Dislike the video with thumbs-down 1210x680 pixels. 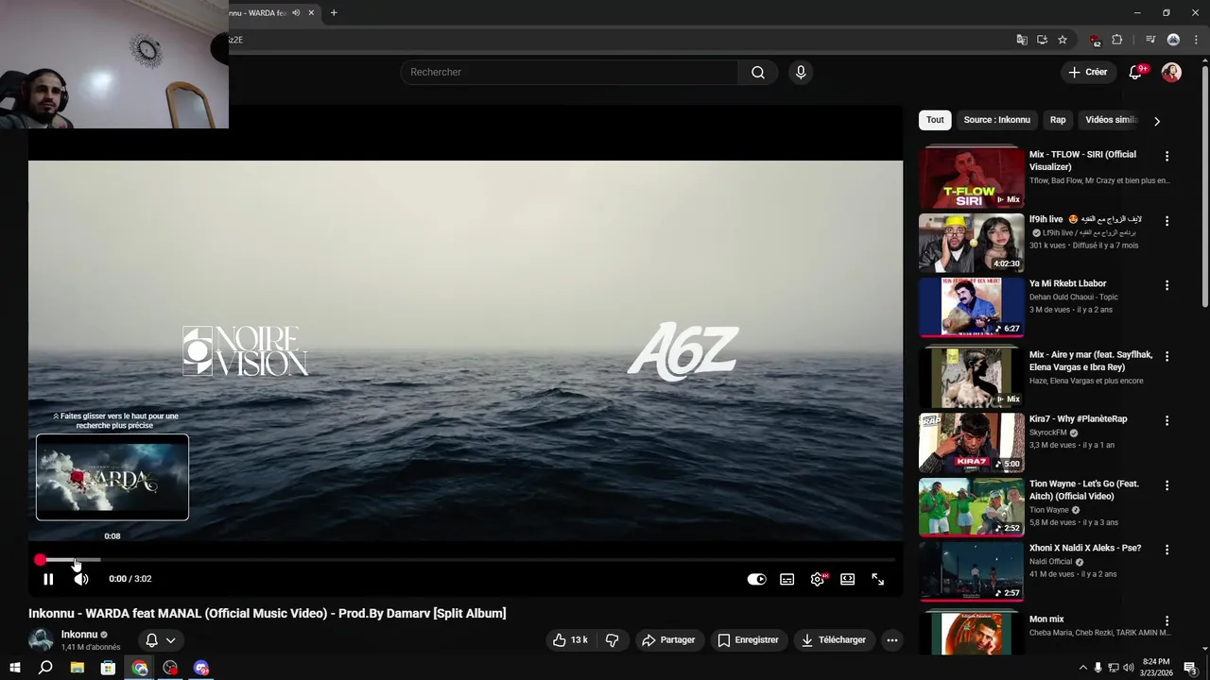pos(612,639)
